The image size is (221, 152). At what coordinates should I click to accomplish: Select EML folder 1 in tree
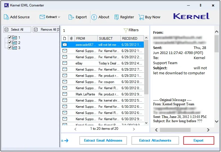point(16,38)
